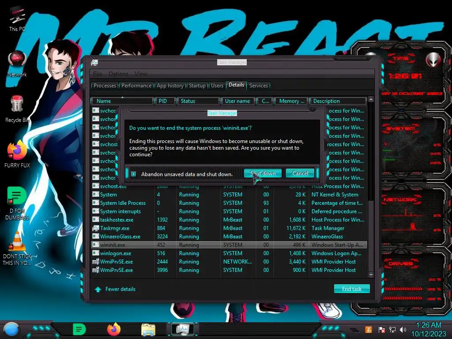
Task: Click the wininit.exe process icon
Action: 95,245
